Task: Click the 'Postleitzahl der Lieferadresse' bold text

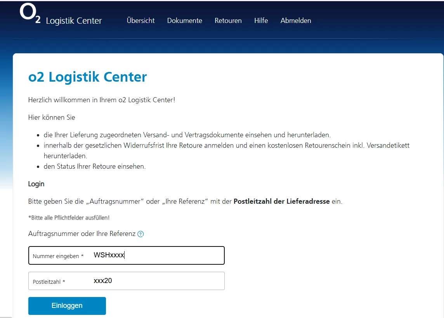Action: click(281, 201)
